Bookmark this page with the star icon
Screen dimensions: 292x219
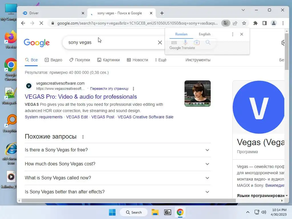click(x=244, y=23)
